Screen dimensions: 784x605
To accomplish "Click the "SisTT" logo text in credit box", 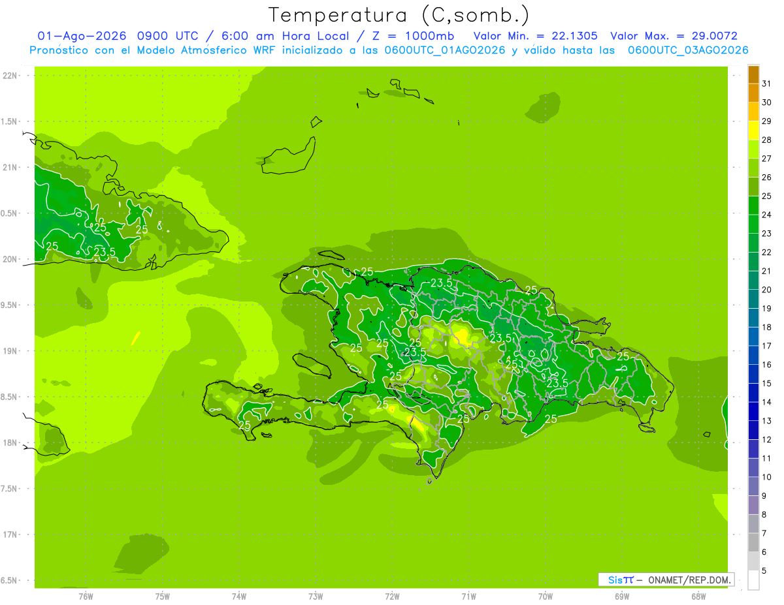I will pyautogui.click(x=621, y=580).
